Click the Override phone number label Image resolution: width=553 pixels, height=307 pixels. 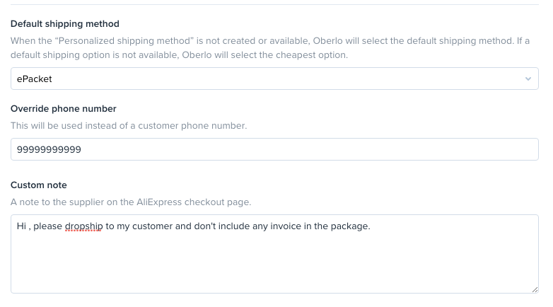coord(64,108)
